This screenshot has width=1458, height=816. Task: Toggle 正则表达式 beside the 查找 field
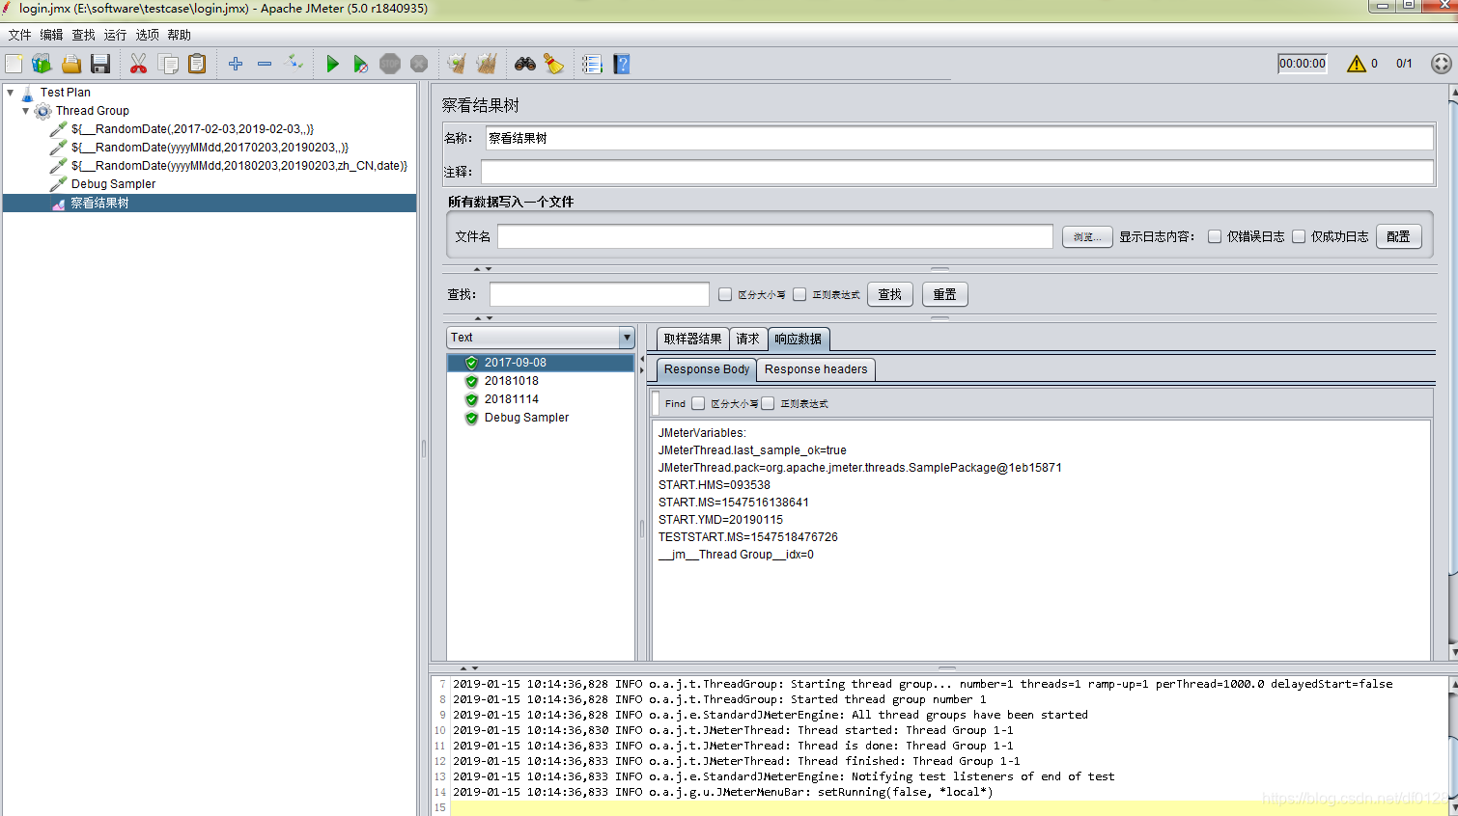[799, 294]
